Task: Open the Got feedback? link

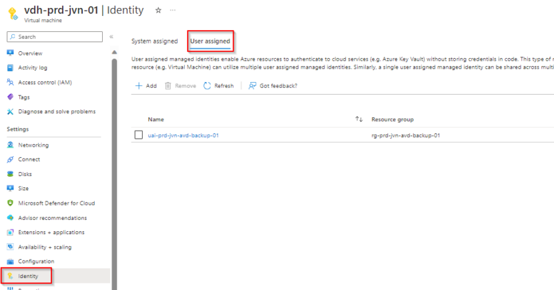Action: pyautogui.click(x=278, y=86)
